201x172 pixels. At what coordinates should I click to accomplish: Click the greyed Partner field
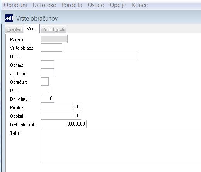pyautogui.click(x=54, y=39)
